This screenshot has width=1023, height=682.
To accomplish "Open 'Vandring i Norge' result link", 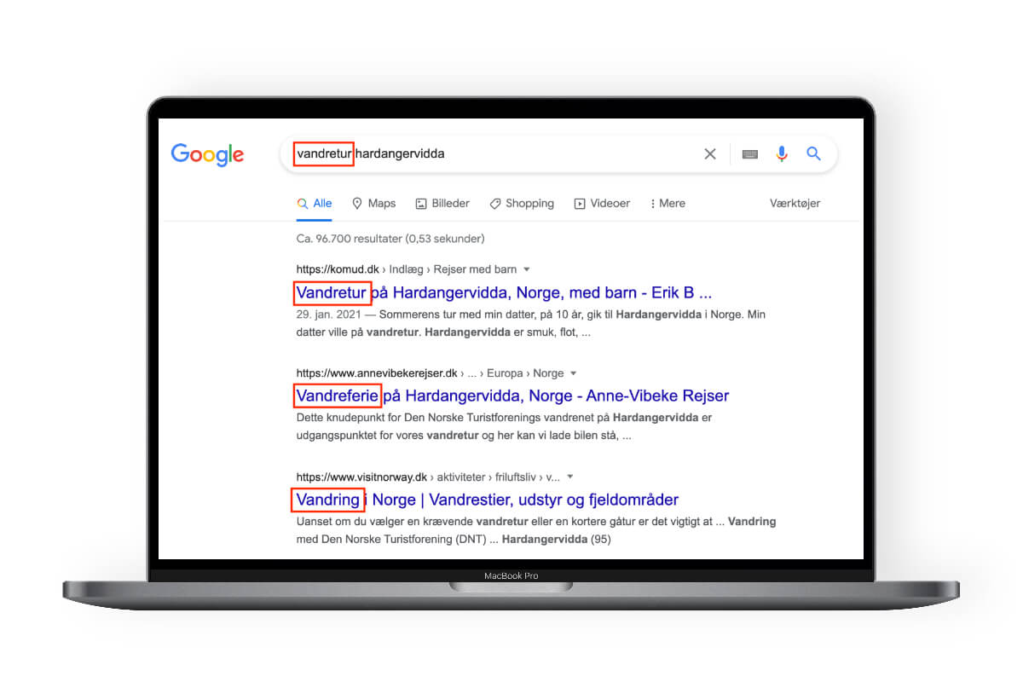I will [487, 500].
